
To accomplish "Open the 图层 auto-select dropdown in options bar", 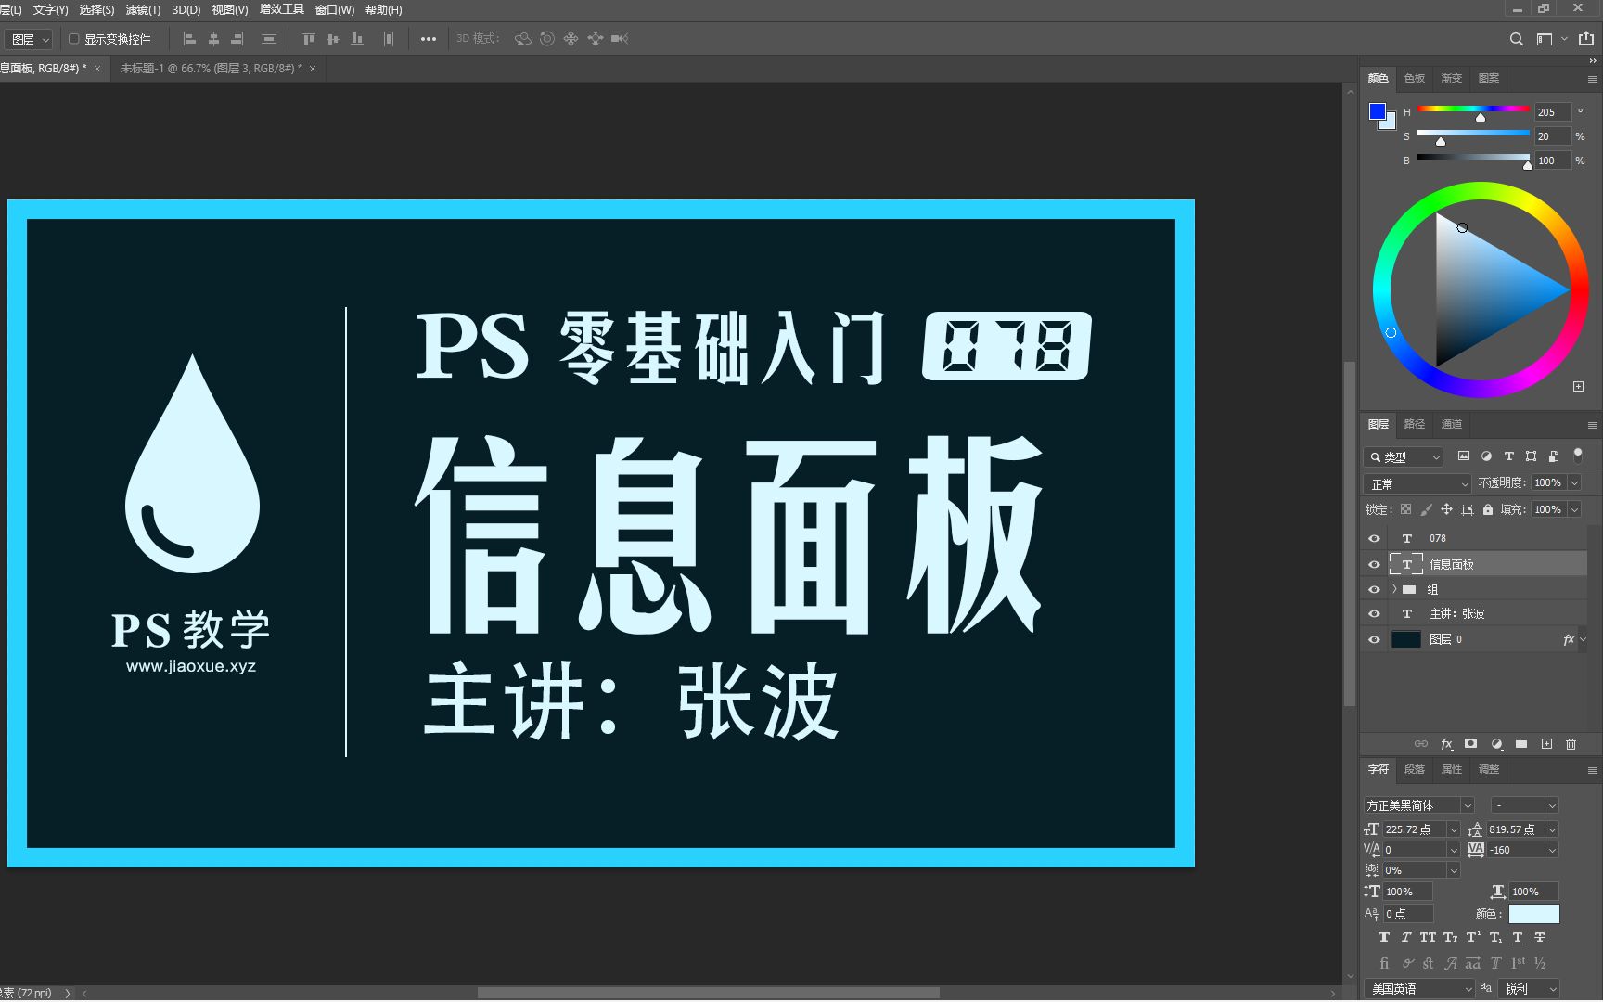I will pos(31,39).
